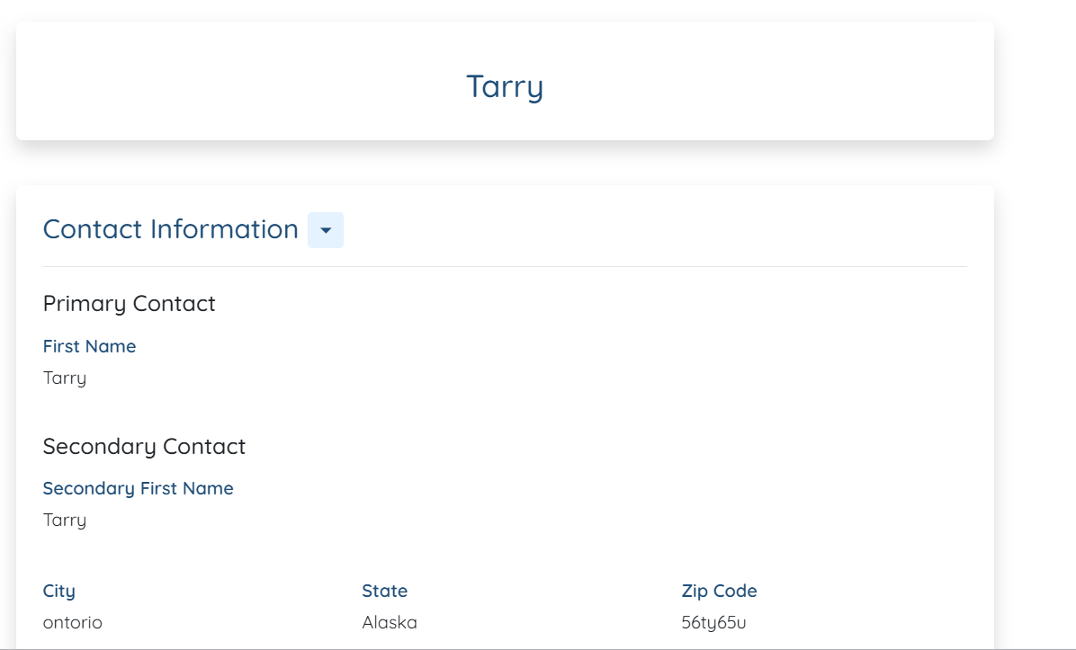Click the Zip Code field label

tap(719, 591)
